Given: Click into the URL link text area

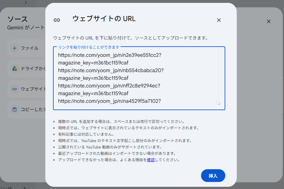Looking at the screenshot, I should click(139, 78).
